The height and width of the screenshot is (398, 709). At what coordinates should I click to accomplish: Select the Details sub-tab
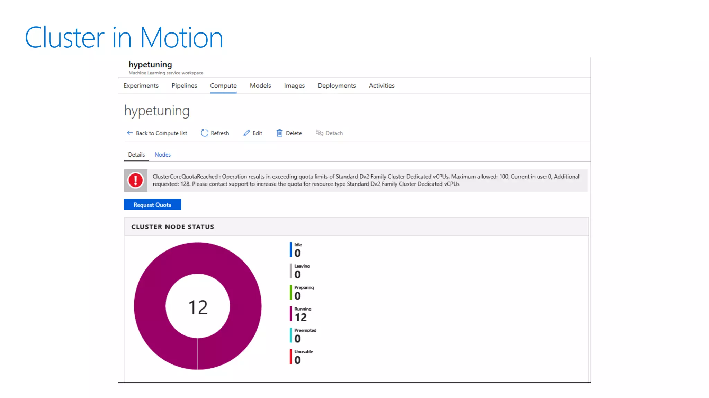[136, 155]
